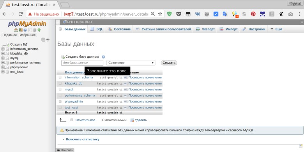This screenshot has width=304, height=152.
Task: Open the Pinterest extension icon
Action: coord(253,14)
